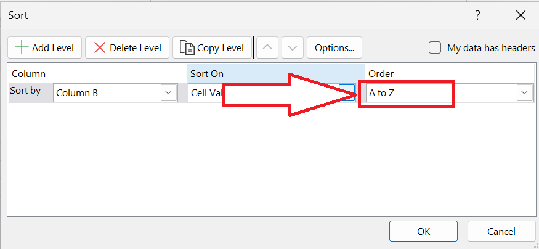Screen dimensions: 539x249
Task: Click the Sort On column header
Action: [207, 73]
